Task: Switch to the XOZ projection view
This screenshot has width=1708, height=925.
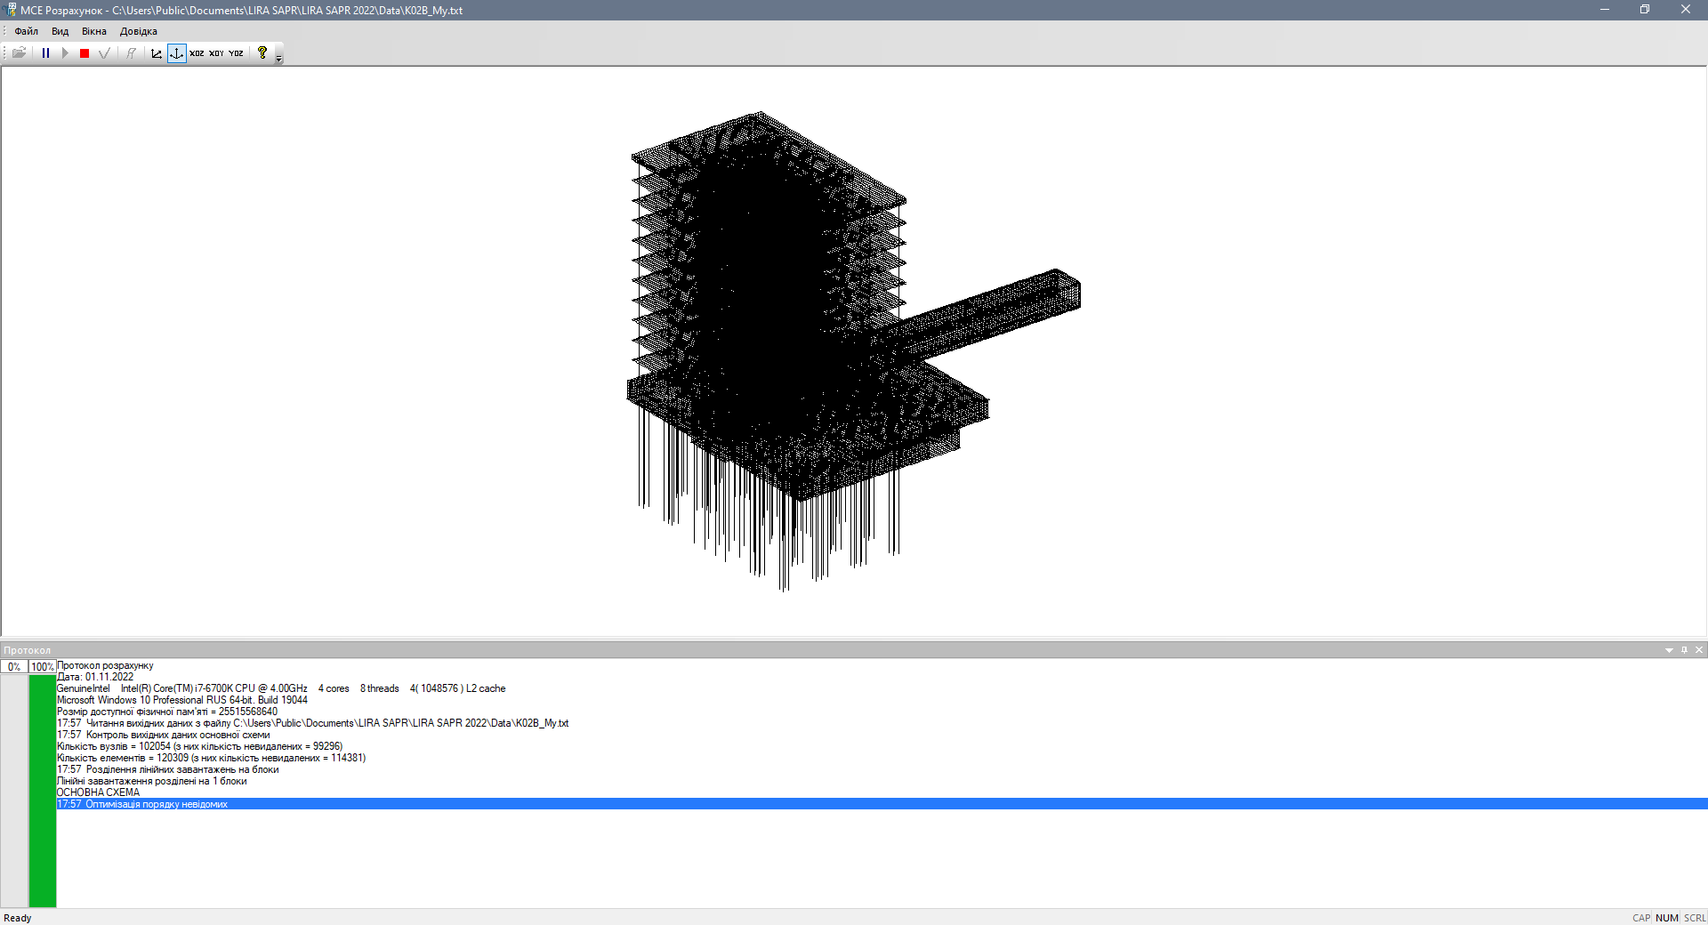Action: (x=197, y=53)
